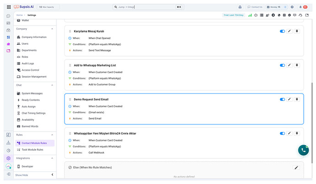
Task: Open the Users settings page
Action: (x=25, y=43)
